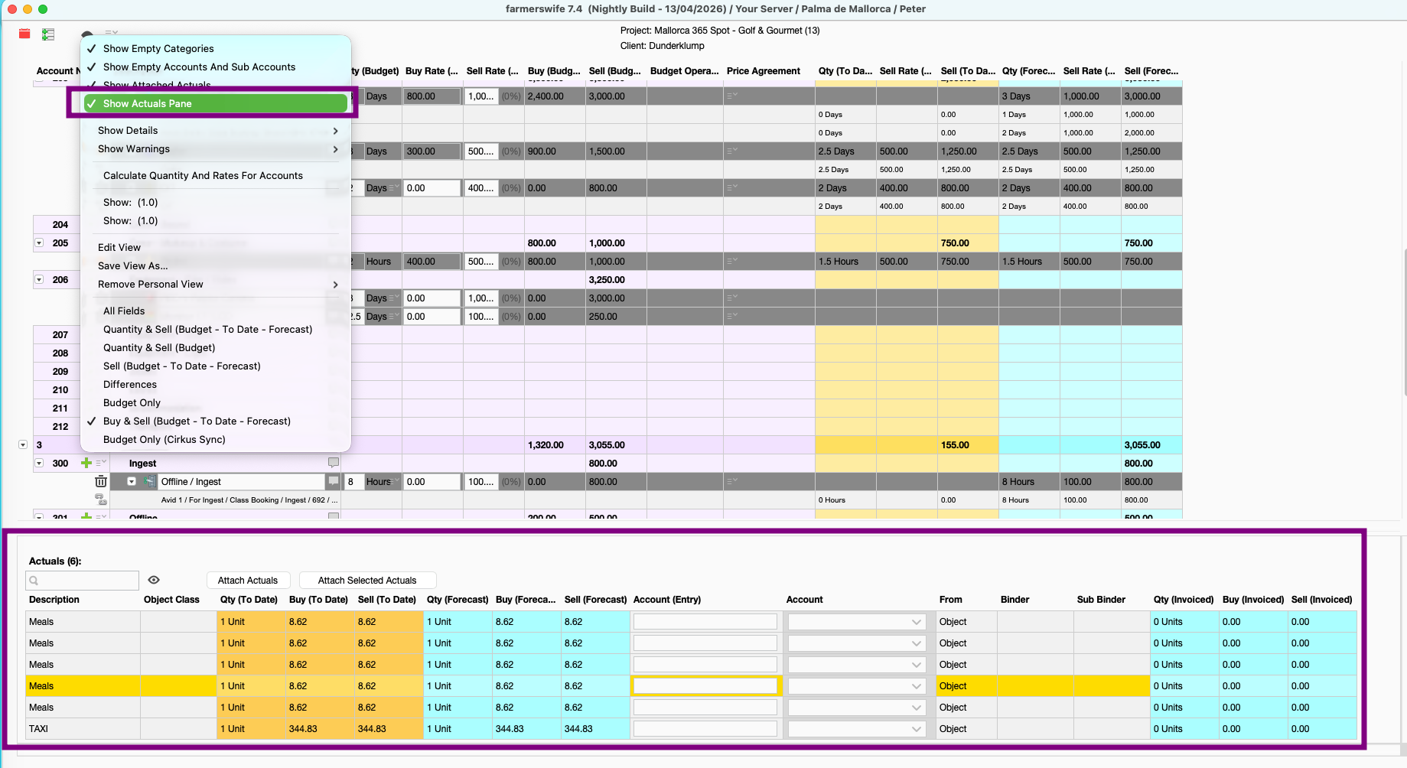Click the Offline / Ingest name field
Screen dimensions: 1407x768
click(x=242, y=481)
